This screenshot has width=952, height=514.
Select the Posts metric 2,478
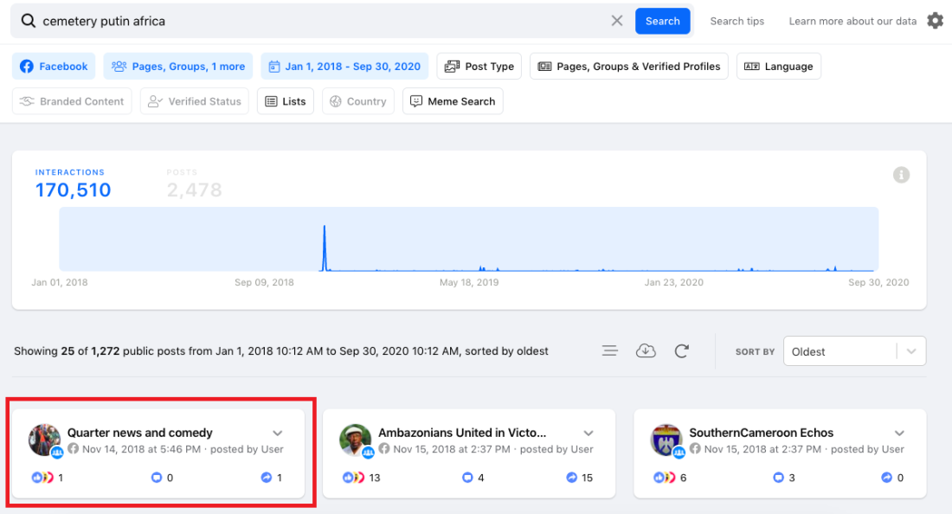click(x=194, y=183)
